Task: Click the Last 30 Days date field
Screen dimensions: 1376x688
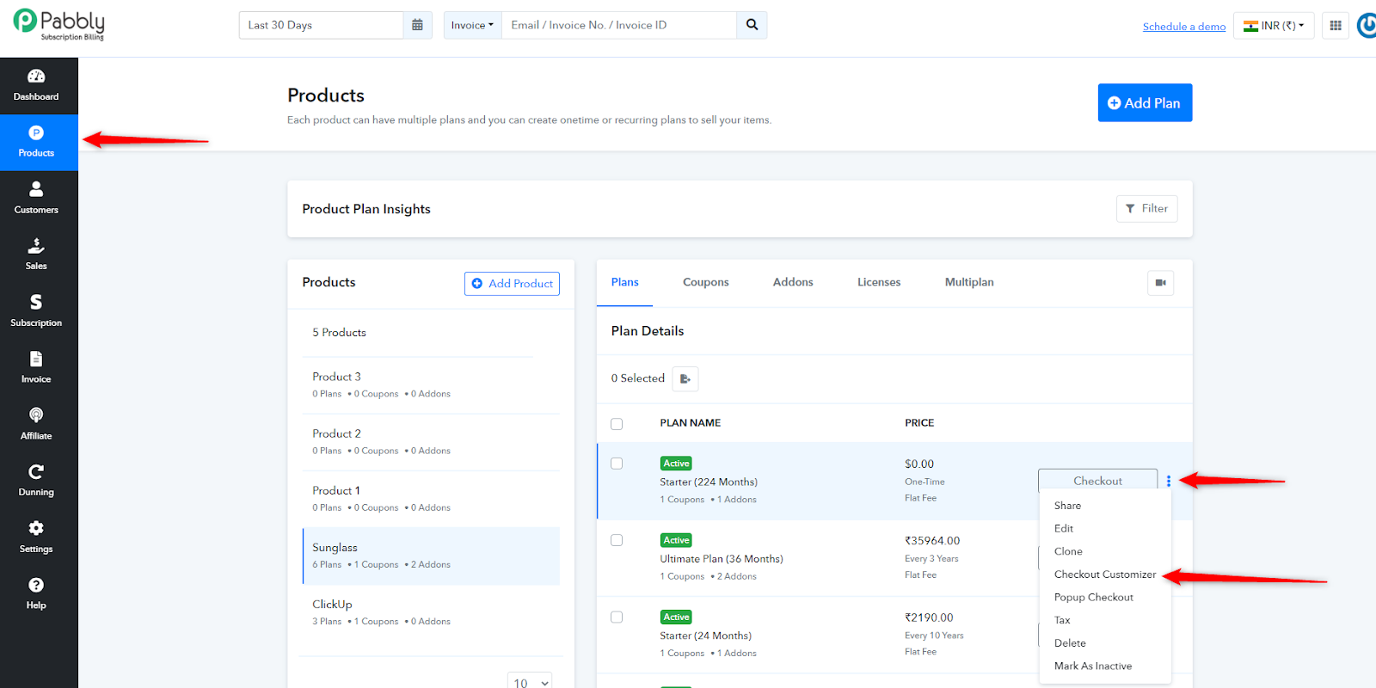Action: pyautogui.click(x=321, y=25)
